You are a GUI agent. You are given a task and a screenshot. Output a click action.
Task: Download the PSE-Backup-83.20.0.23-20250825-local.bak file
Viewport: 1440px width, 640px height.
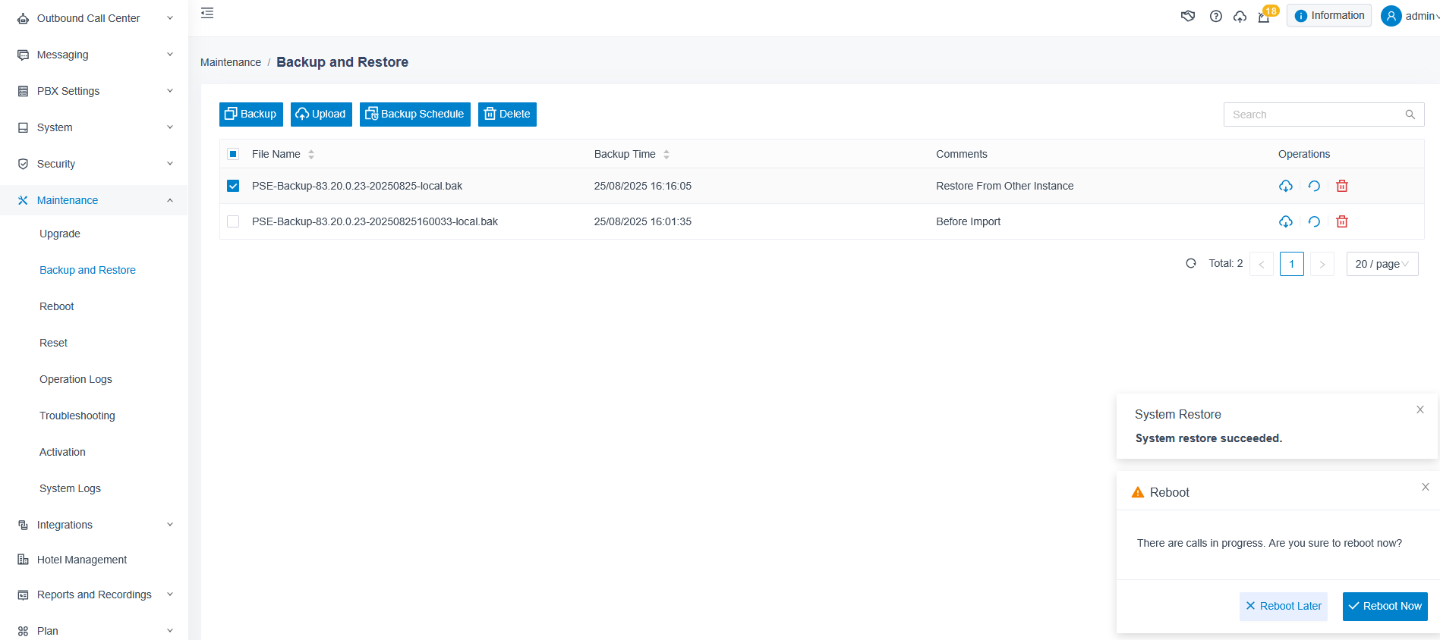point(1285,186)
